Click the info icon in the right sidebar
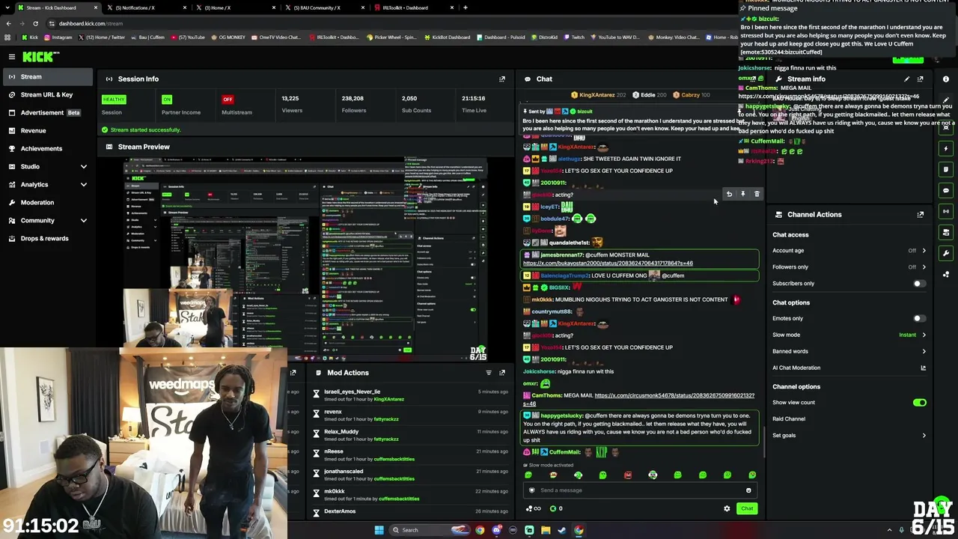This screenshot has height=539, width=958. (946, 79)
